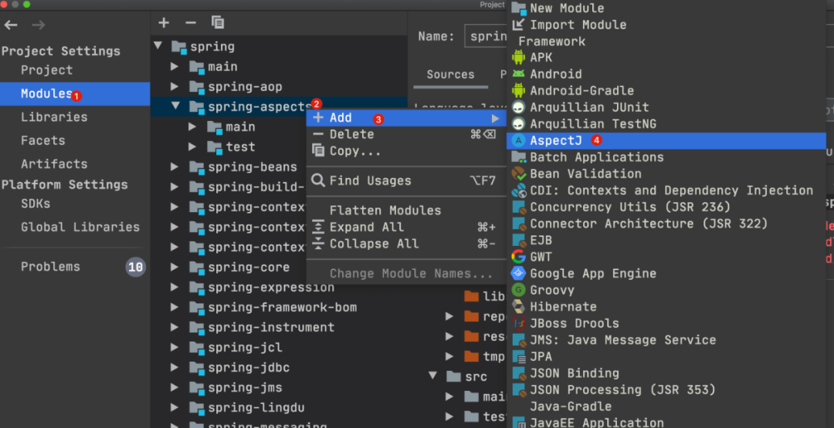Expand the src folder's test subfolder

[450, 416]
